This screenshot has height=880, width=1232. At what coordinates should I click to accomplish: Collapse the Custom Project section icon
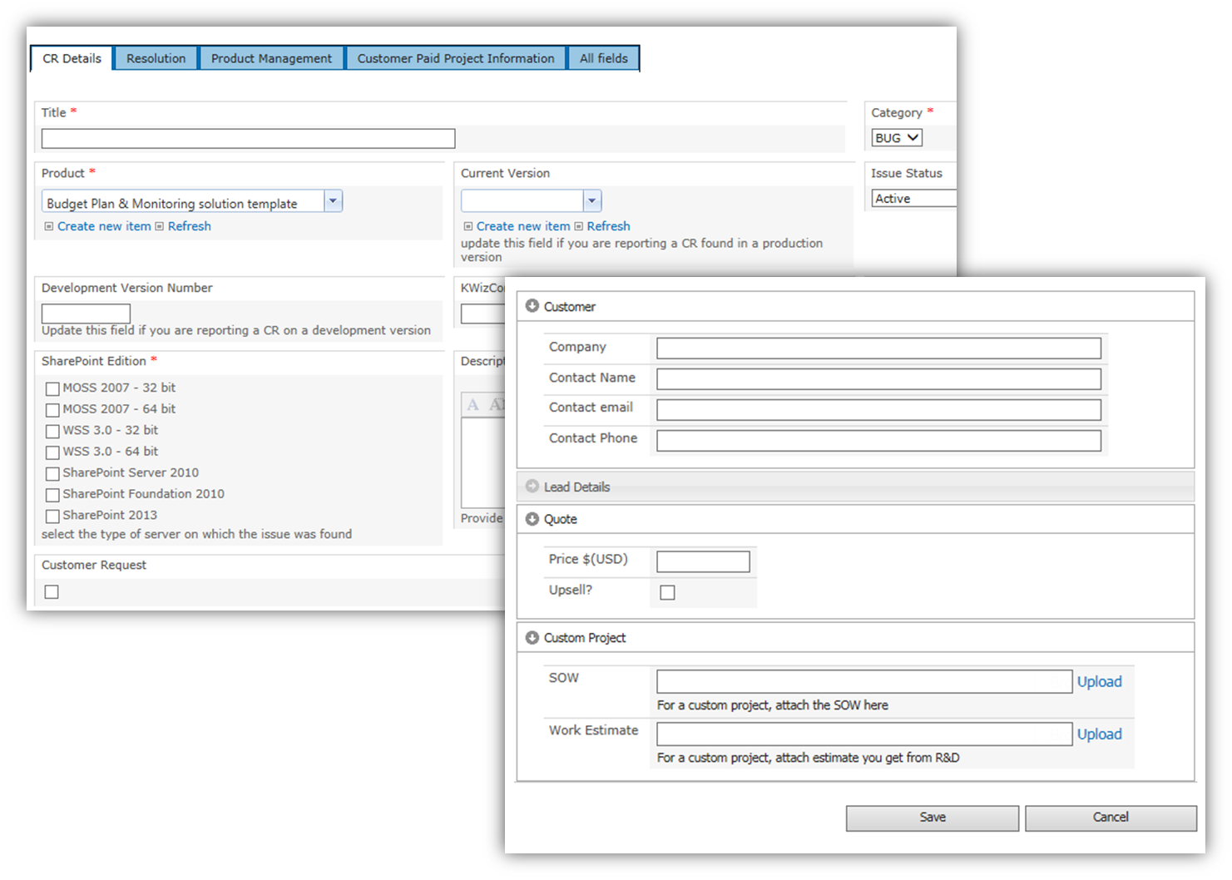click(532, 637)
